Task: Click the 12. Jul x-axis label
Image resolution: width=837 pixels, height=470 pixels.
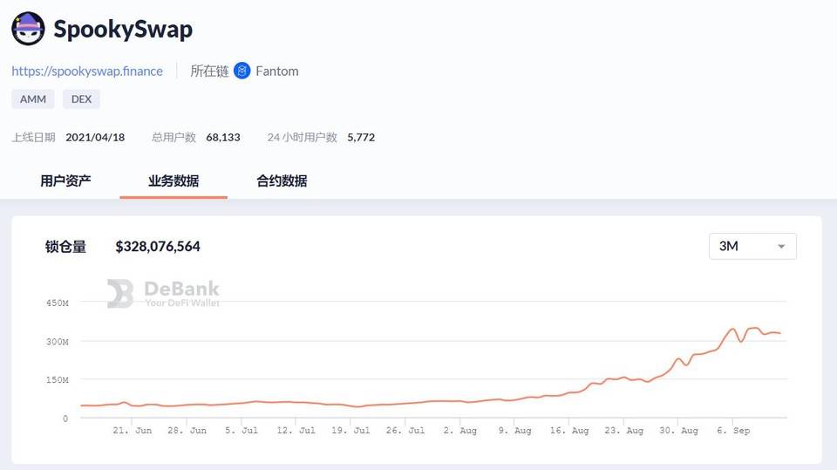Action: tap(296, 430)
